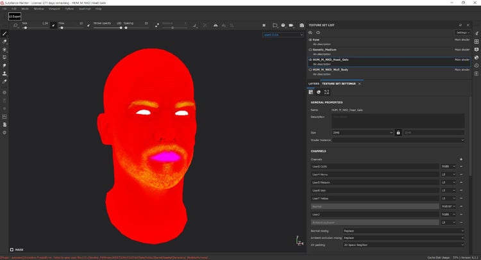Select the Eraser tool in left toolbar
This screenshot has height=260, width=481.
click(4, 42)
